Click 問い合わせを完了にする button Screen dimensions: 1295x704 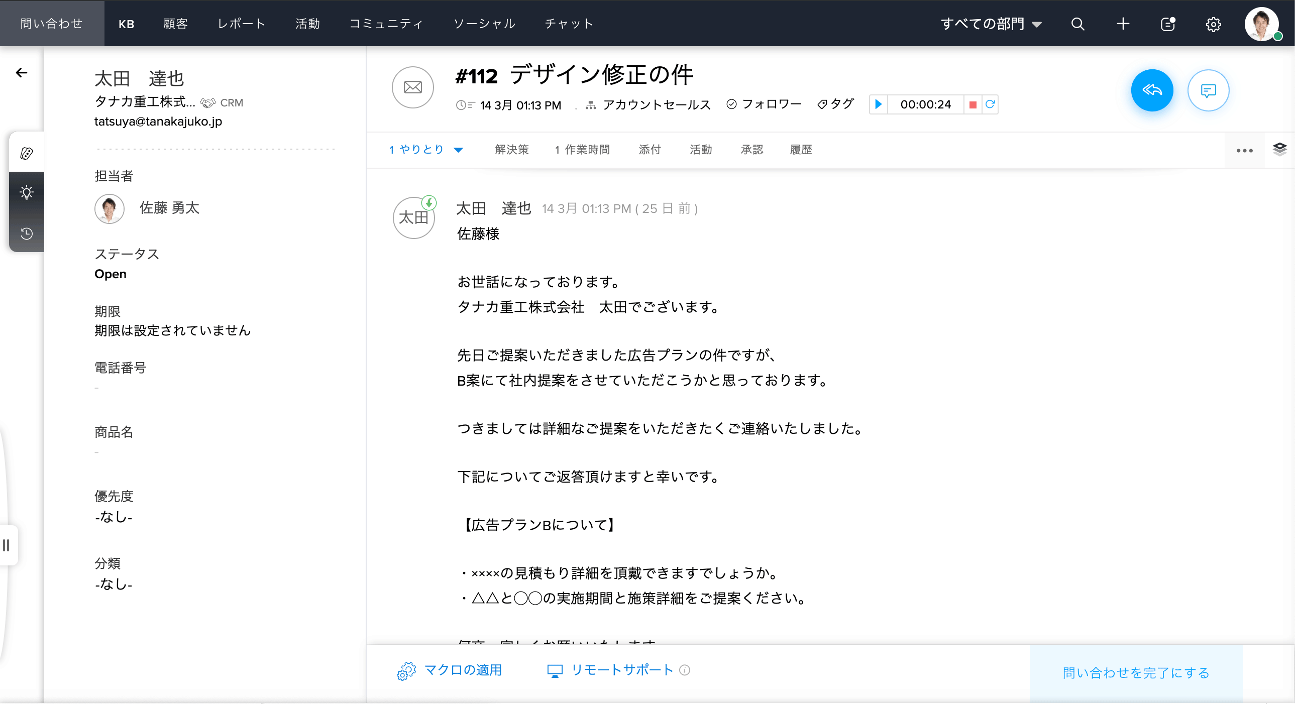click(x=1136, y=673)
